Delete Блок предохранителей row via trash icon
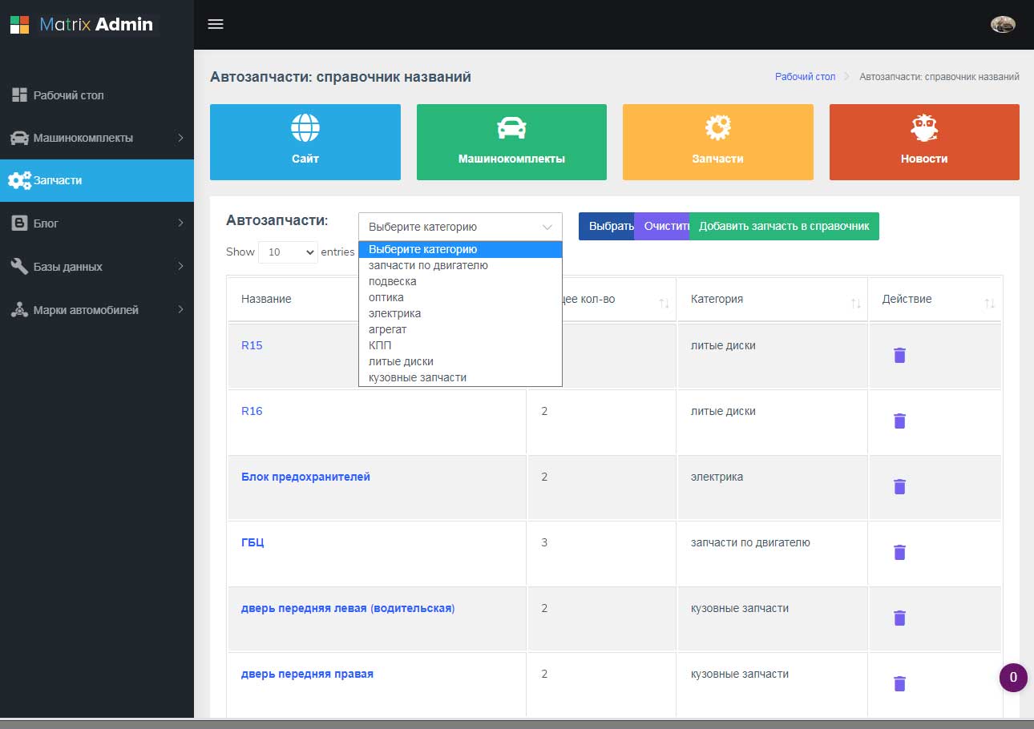This screenshot has width=1034, height=729. [899, 486]
